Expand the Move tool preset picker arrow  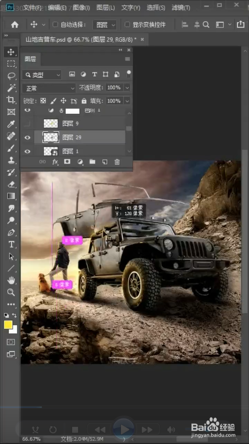click(43, 25)
